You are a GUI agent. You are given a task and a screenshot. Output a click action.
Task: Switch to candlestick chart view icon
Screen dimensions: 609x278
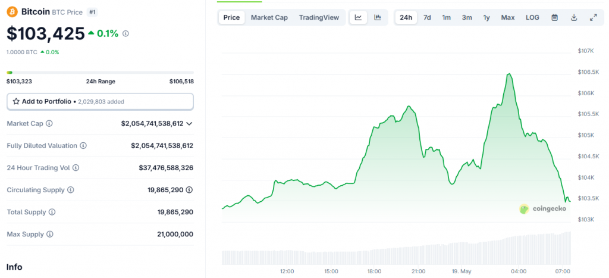tap(378, 17)
